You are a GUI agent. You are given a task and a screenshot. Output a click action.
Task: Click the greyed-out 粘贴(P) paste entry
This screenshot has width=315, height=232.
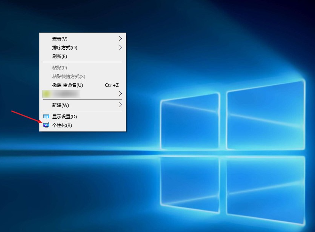point(60,68)
